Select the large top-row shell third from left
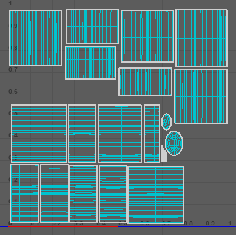Image resolution: width=236 pixels, height=235 pixels. click(x=147, y=36)
